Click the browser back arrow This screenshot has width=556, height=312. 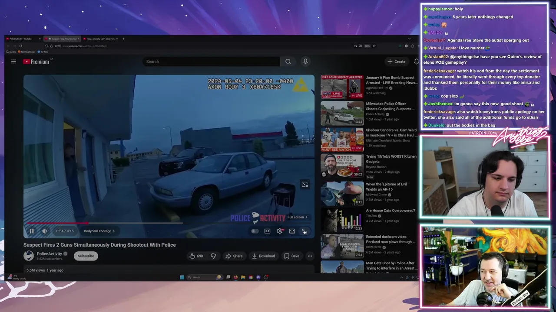(8, 46)
